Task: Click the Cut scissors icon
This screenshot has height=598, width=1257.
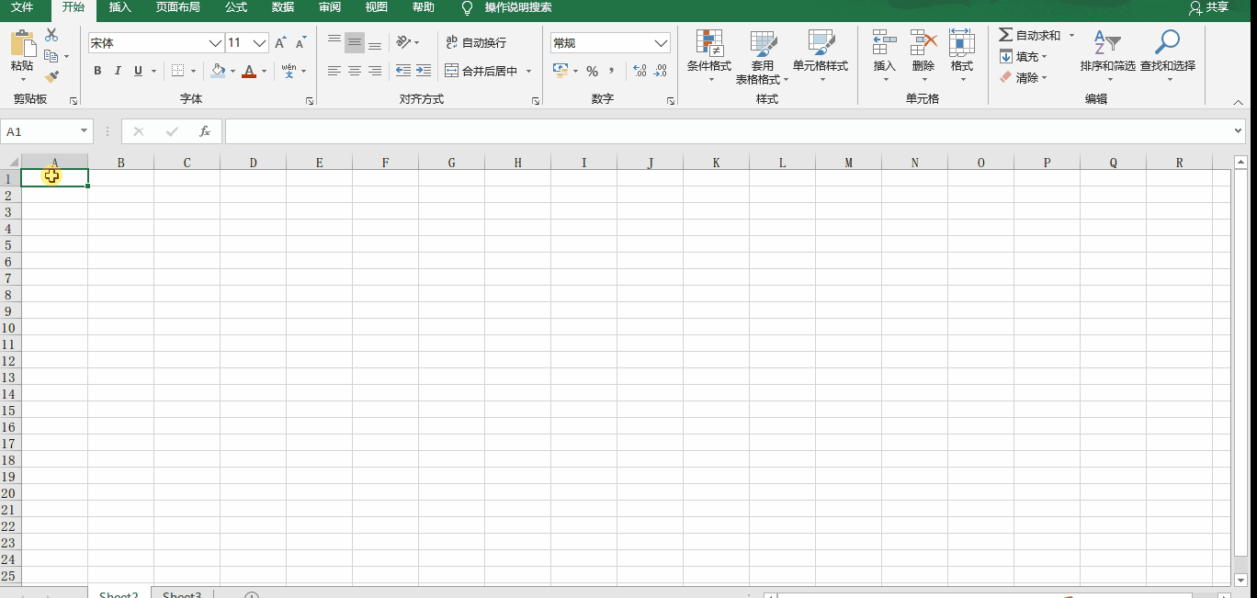Action: [51, 35]
